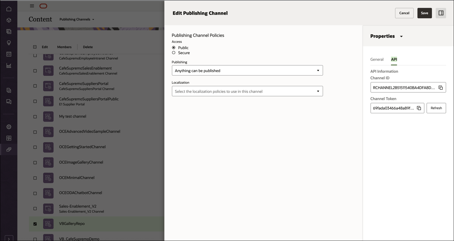
Task: Open the embedded code developer icon
Action: (9, 54)
